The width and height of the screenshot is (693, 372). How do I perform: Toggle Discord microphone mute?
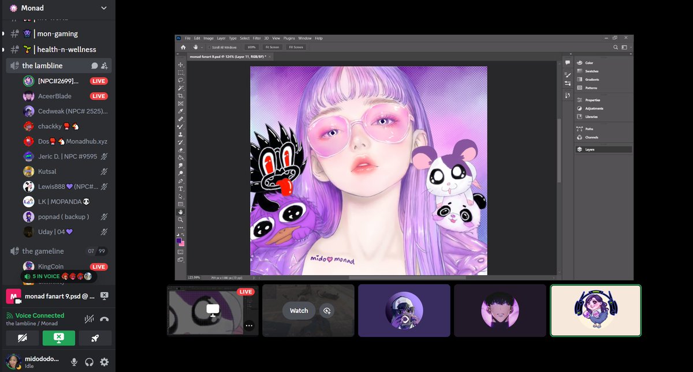pyautogui.click(x=74, y=362)
